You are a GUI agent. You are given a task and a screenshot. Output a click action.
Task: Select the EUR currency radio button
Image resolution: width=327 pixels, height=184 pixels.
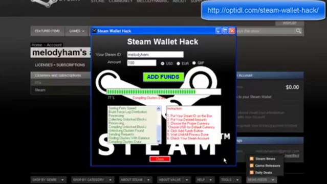coord(178,63)
